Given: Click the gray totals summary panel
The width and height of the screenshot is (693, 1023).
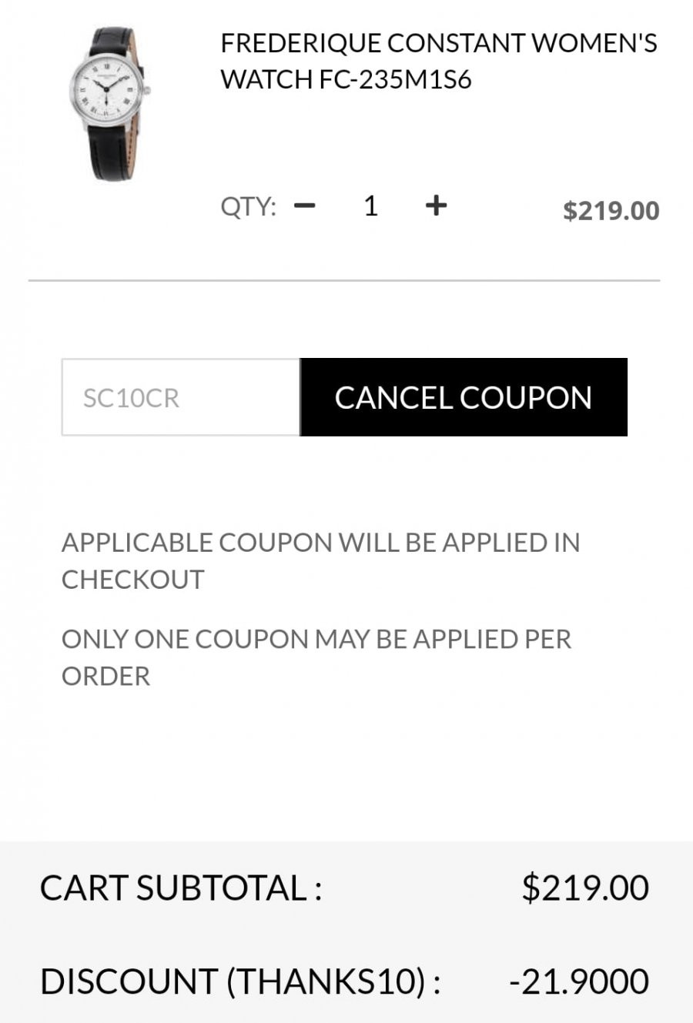Looking at the screenshot, I should coord(346,932).
